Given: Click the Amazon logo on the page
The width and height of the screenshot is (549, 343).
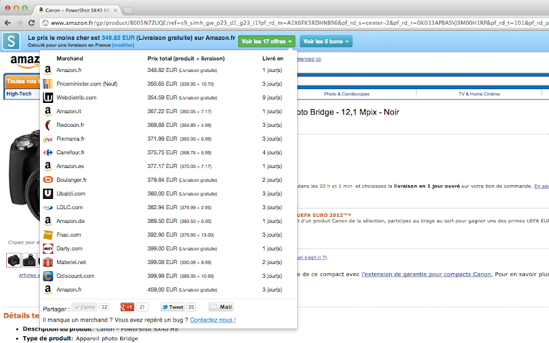Looking at the screenshot, I should [25, 61].
